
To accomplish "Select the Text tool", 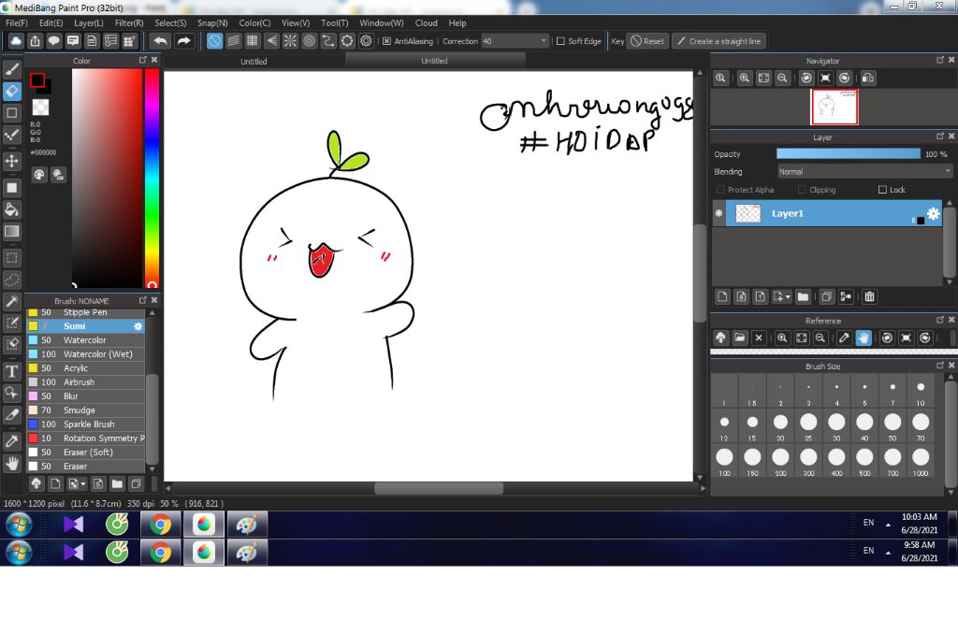I will (11, 371).
